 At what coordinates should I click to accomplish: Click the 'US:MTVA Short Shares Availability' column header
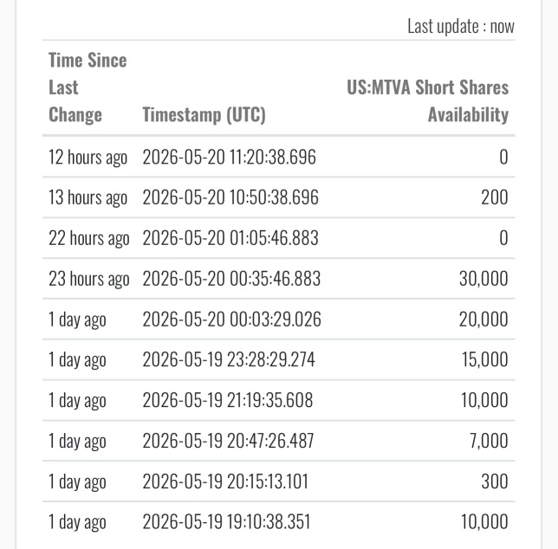coord(427,101)
